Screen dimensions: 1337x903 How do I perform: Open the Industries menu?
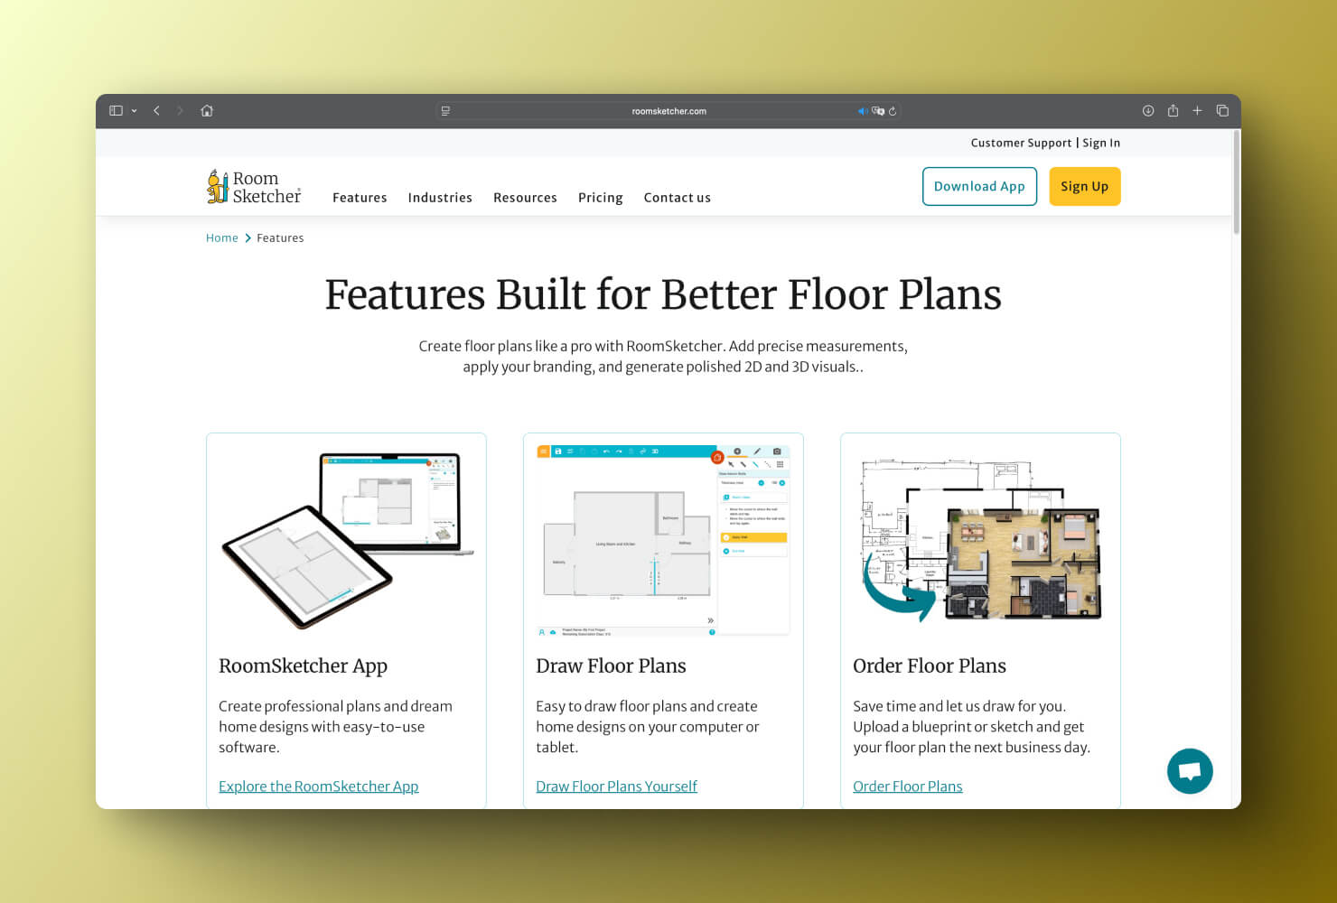(440, 198)
